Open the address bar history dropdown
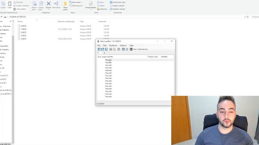Screen dimensions: 259x145 point(245,17)
